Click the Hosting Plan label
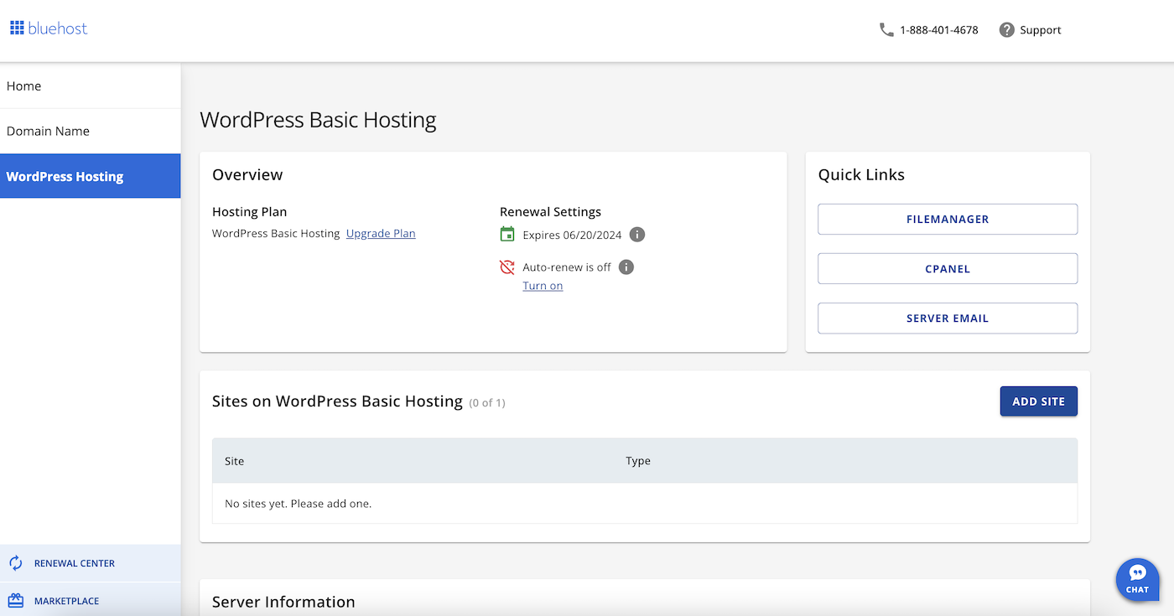The image size is (1174, 616). pyautogui.click(x=249, y=212)
